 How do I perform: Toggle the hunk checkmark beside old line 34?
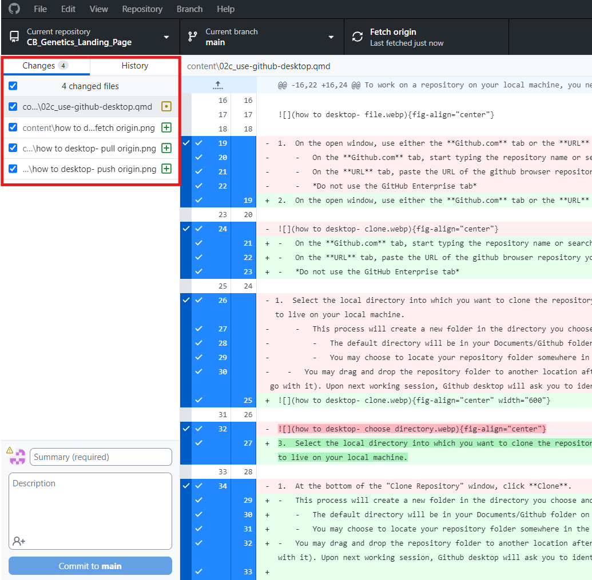click(x=186, y=486)
